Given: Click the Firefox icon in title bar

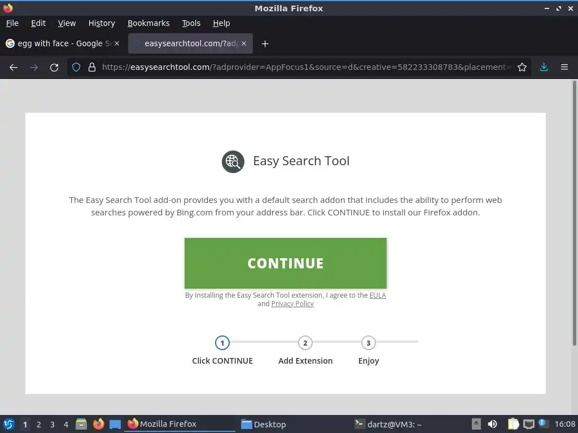Looking at the screenshot, I should coord(8,8).
